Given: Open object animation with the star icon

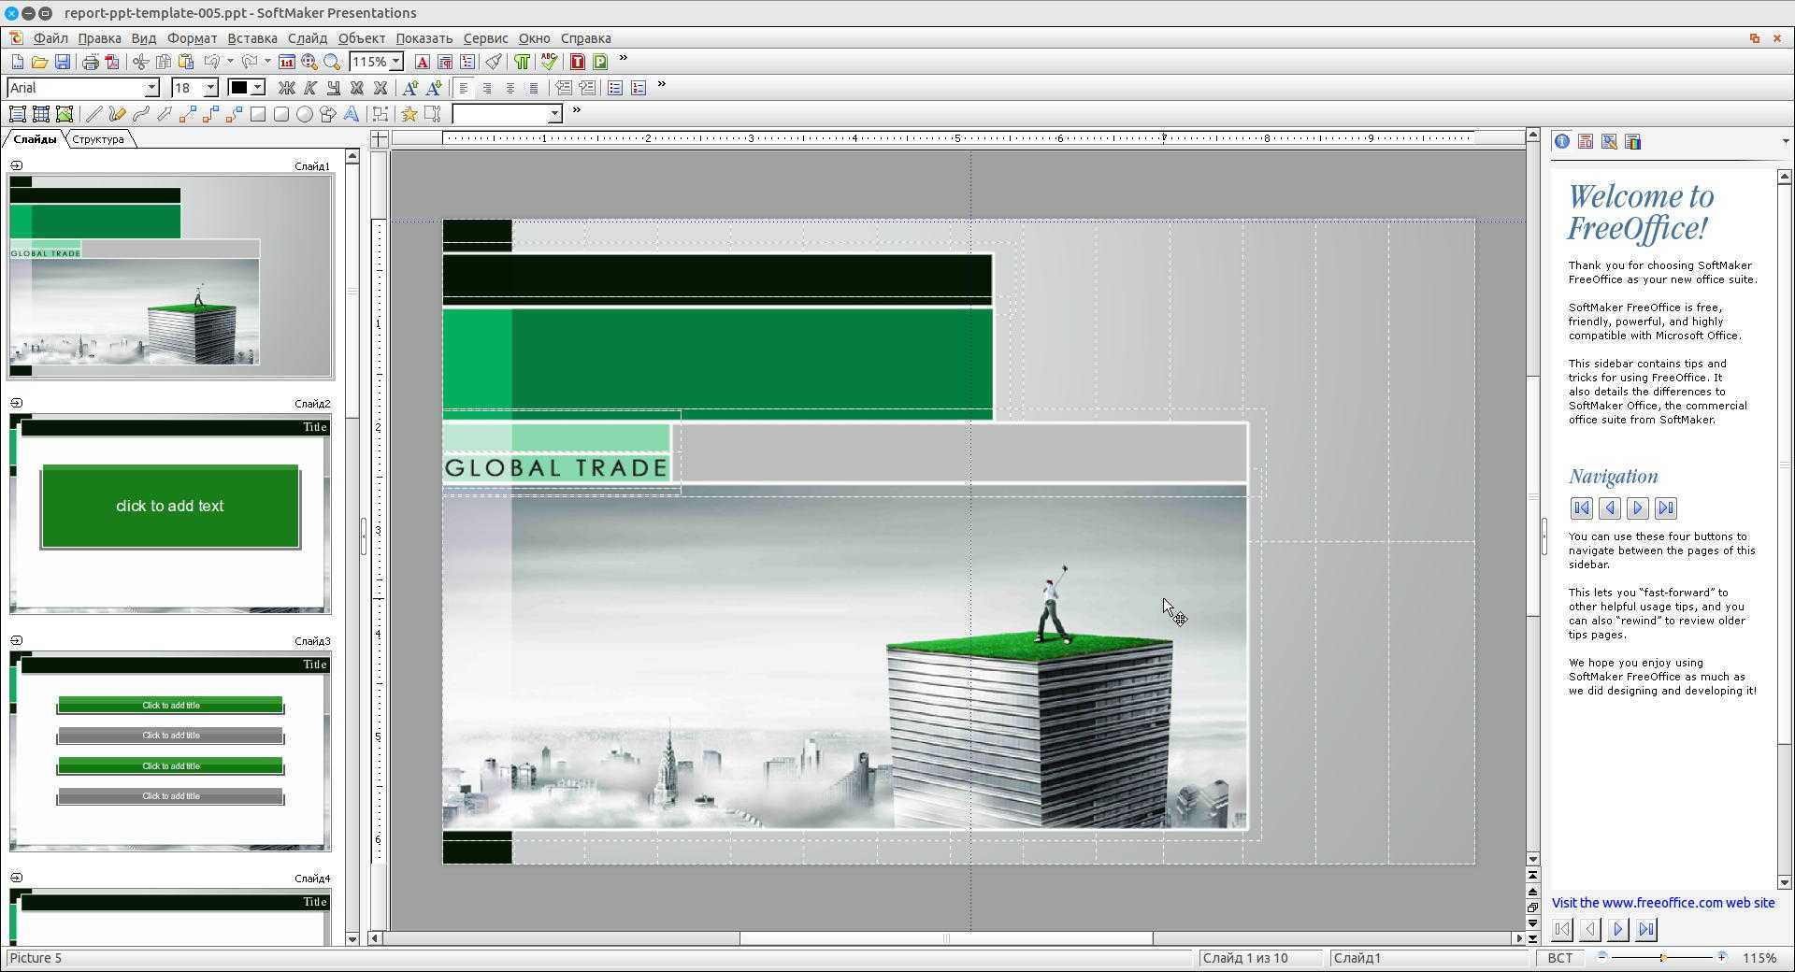Looking at the screenshot, I should [409, 114].
